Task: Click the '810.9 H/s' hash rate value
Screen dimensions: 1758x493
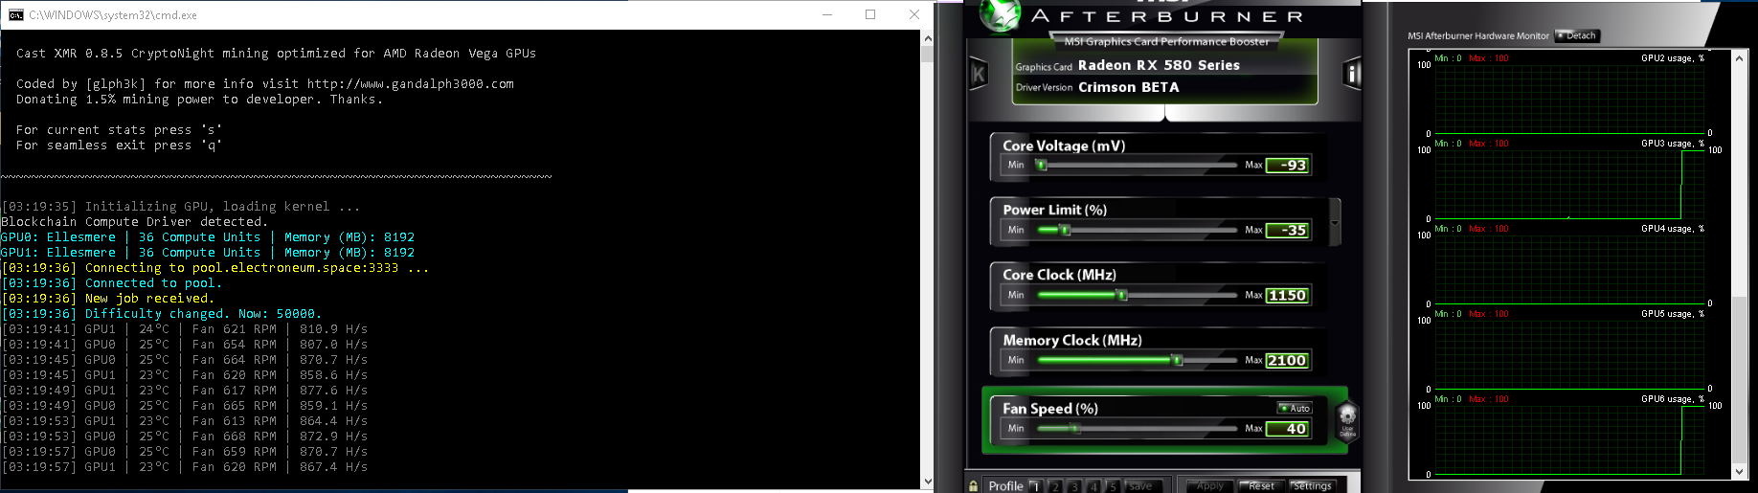Action: tap(333, 329)
